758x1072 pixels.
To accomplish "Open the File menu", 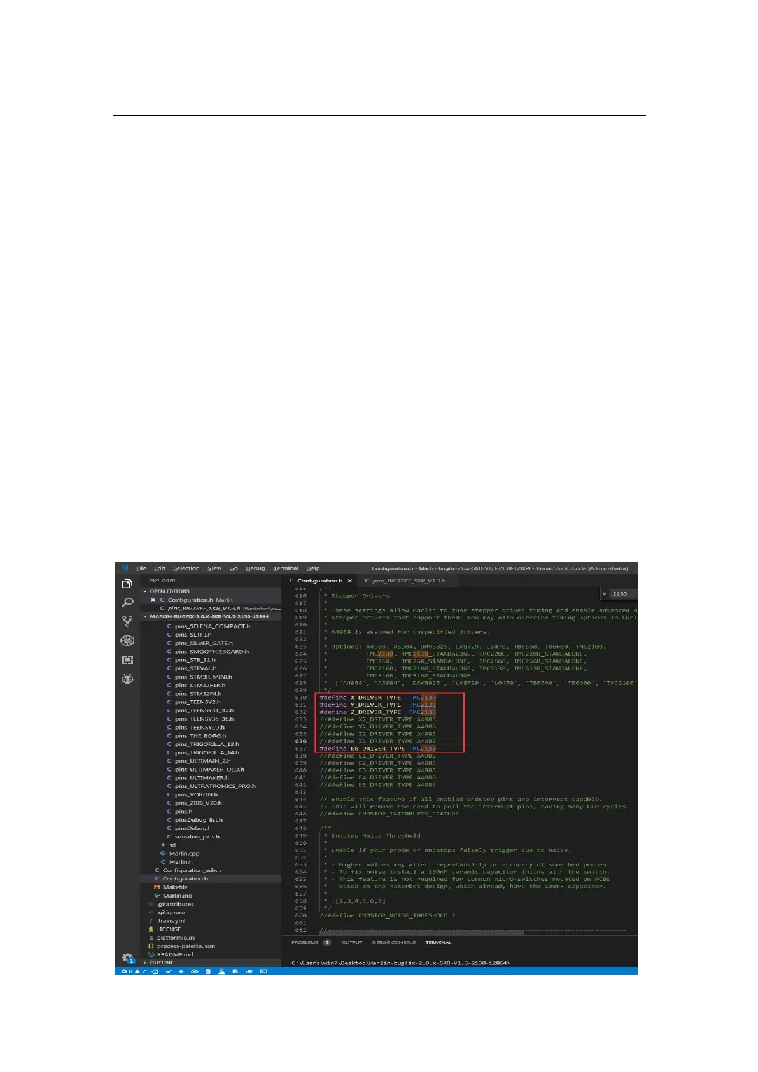I will tap(141, 568).
